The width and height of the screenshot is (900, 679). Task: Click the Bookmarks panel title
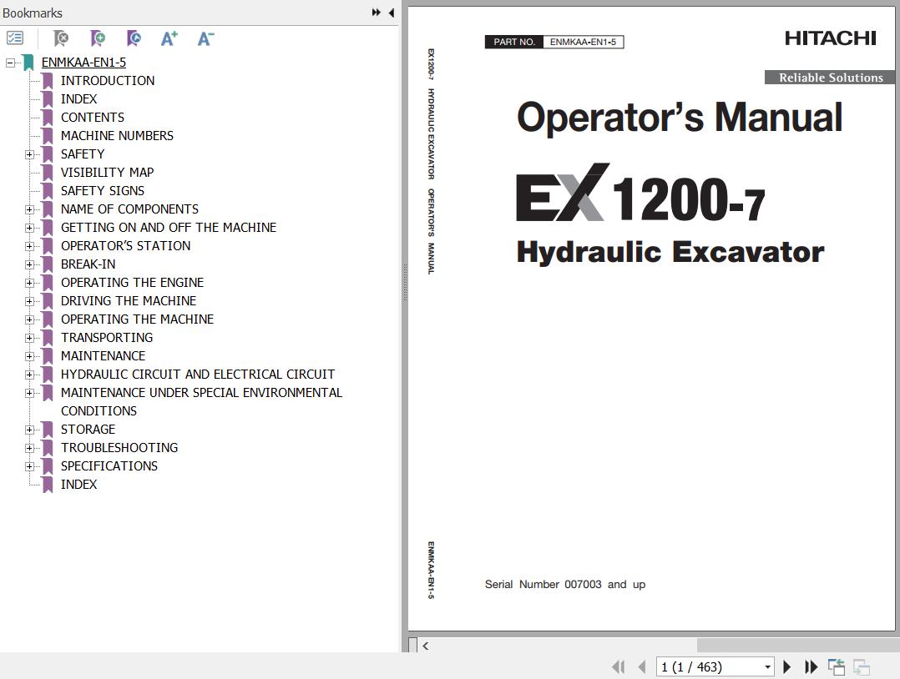(32, 13)
